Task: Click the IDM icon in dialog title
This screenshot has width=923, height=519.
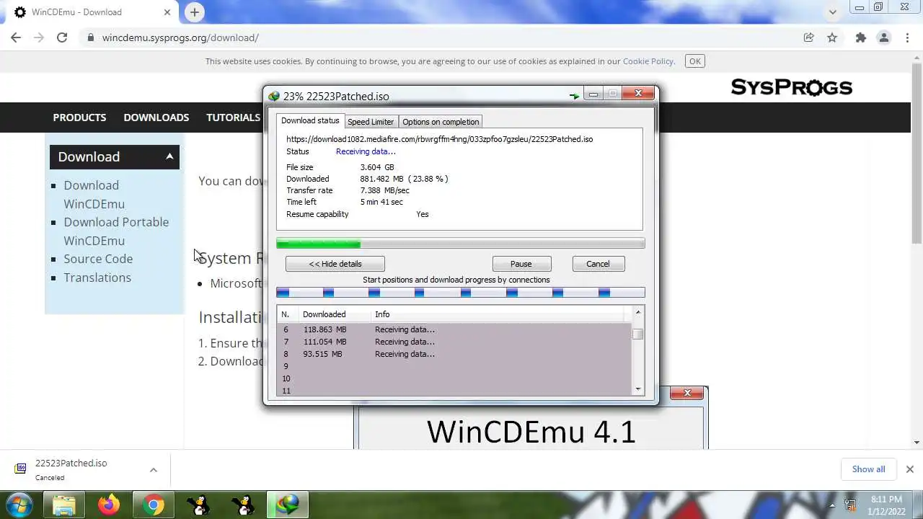Action: click(273, 96)
